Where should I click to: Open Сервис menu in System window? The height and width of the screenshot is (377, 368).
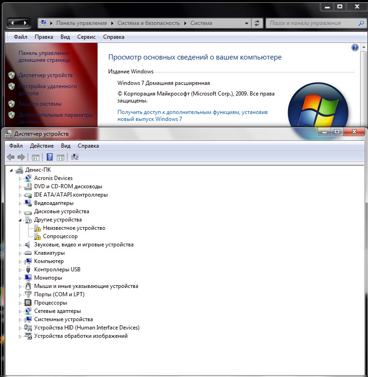[86, 37]
